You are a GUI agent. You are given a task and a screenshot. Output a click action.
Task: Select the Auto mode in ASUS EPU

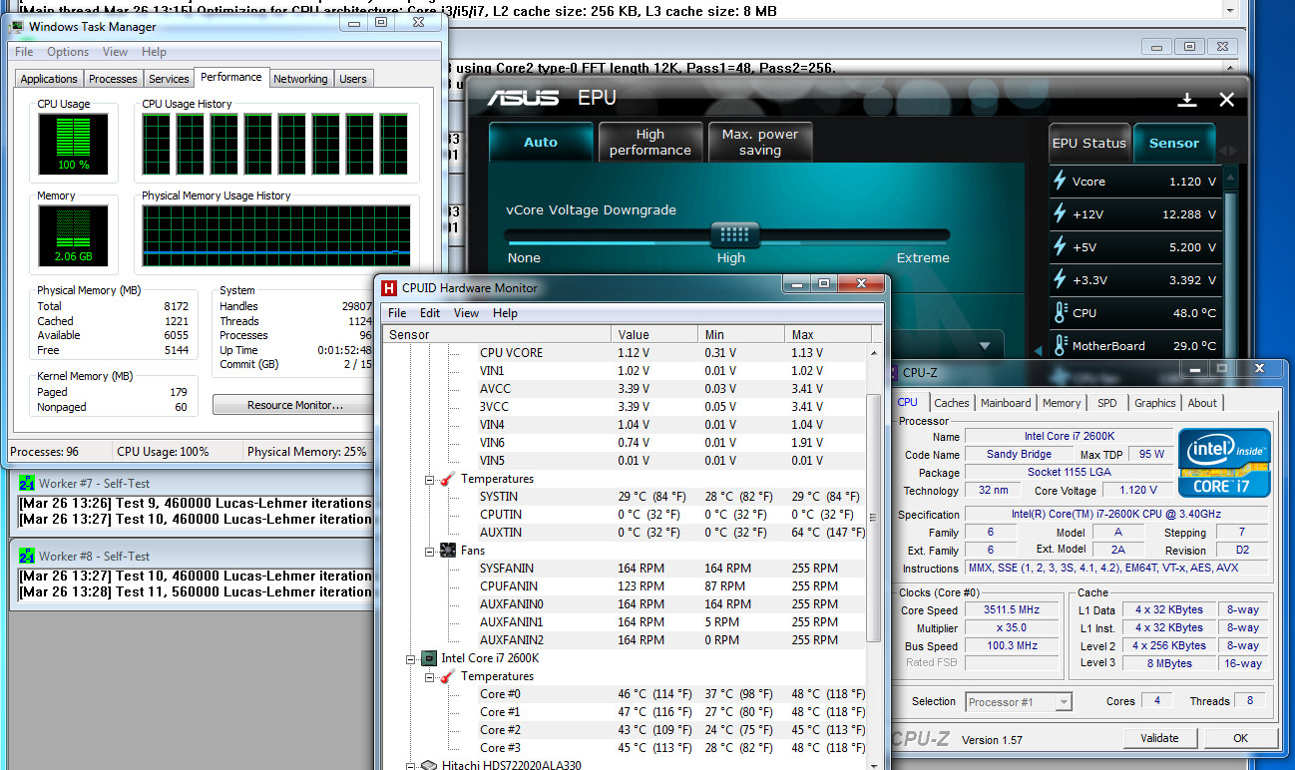[541, 143]
